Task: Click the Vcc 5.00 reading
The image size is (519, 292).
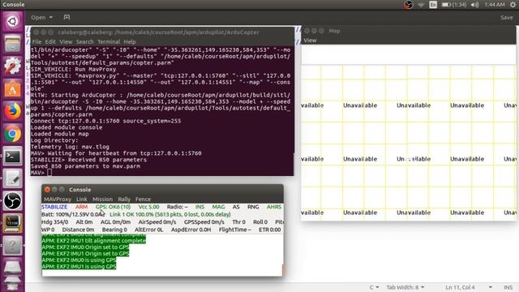Action: 148,207
